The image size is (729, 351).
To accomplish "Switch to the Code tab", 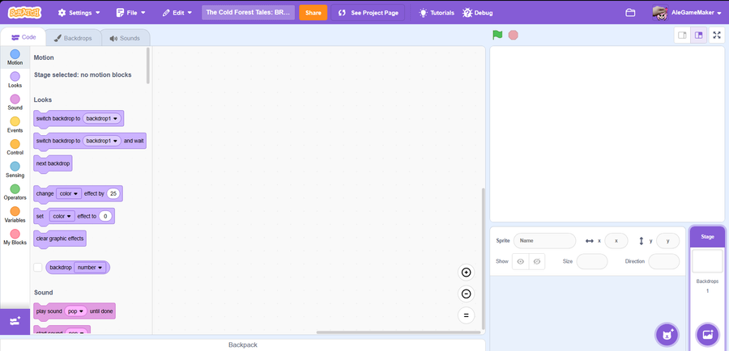I will click(x=23, y=37).
